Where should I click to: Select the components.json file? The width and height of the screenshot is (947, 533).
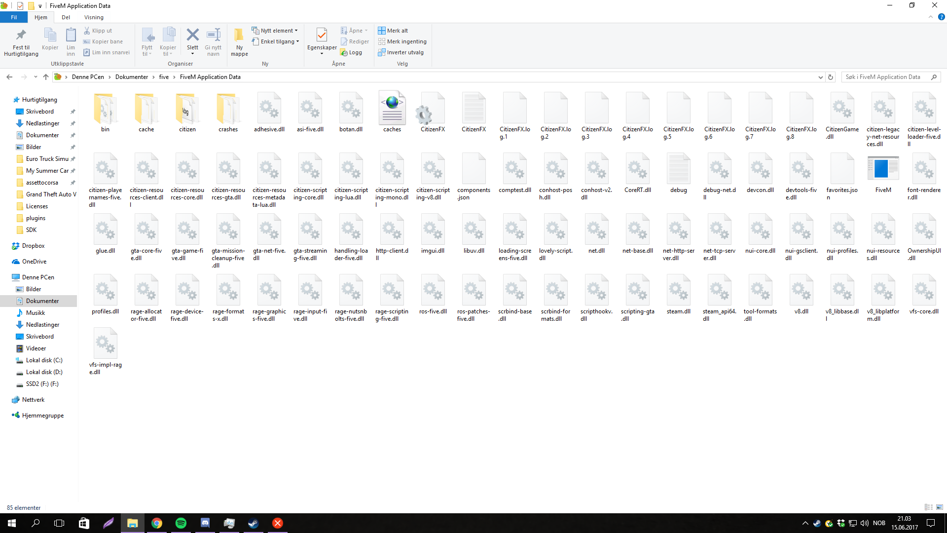[473, 176]
